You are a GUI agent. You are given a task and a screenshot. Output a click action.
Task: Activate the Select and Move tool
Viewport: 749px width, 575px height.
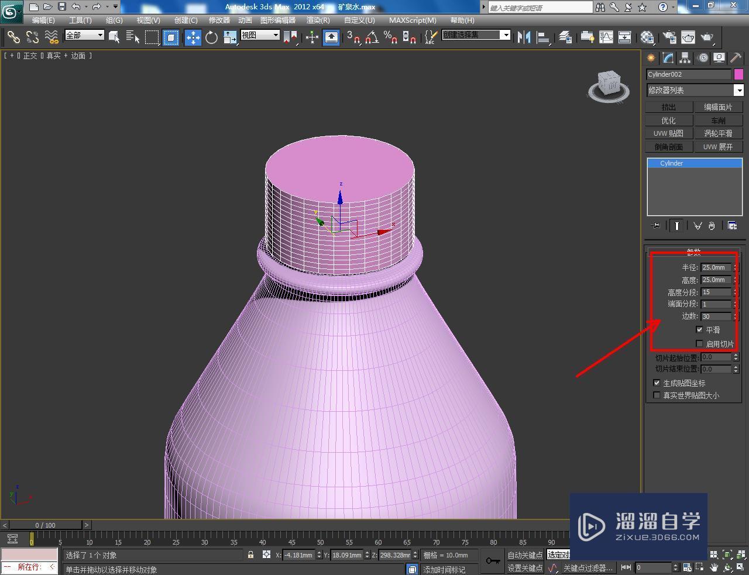pyautogui.click(x=193, y=37)
